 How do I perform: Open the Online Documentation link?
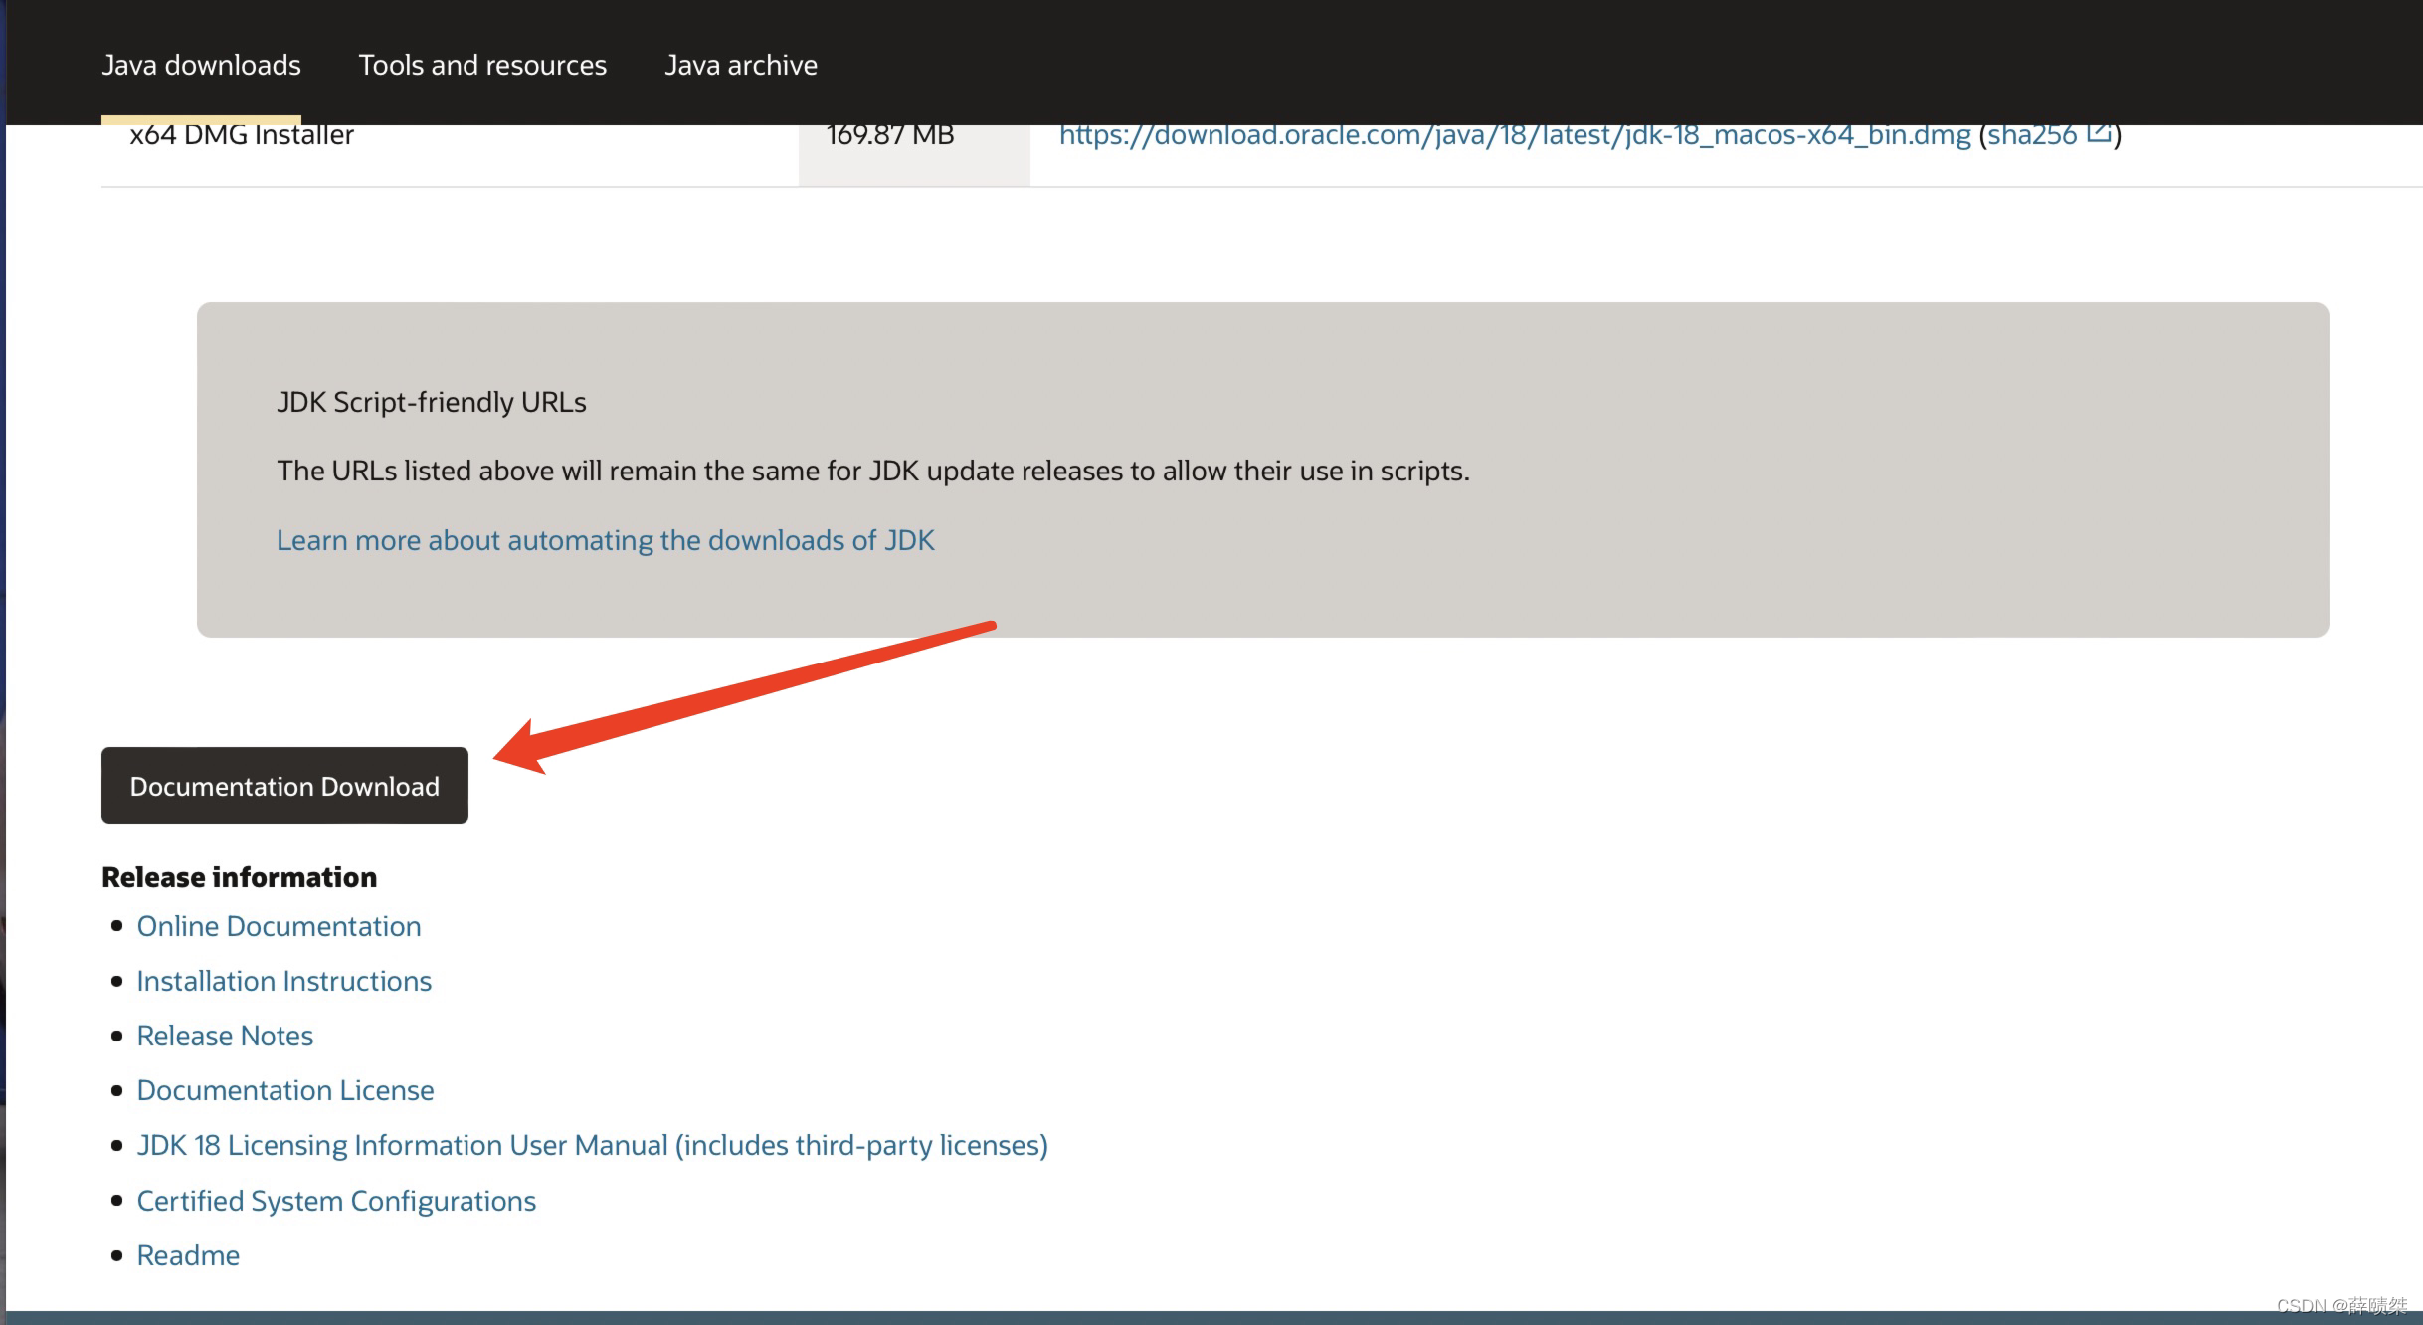point(279,926)
